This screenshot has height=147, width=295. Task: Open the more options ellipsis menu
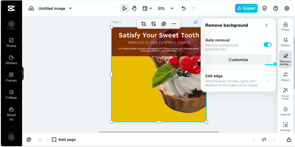tap(174, 24)
